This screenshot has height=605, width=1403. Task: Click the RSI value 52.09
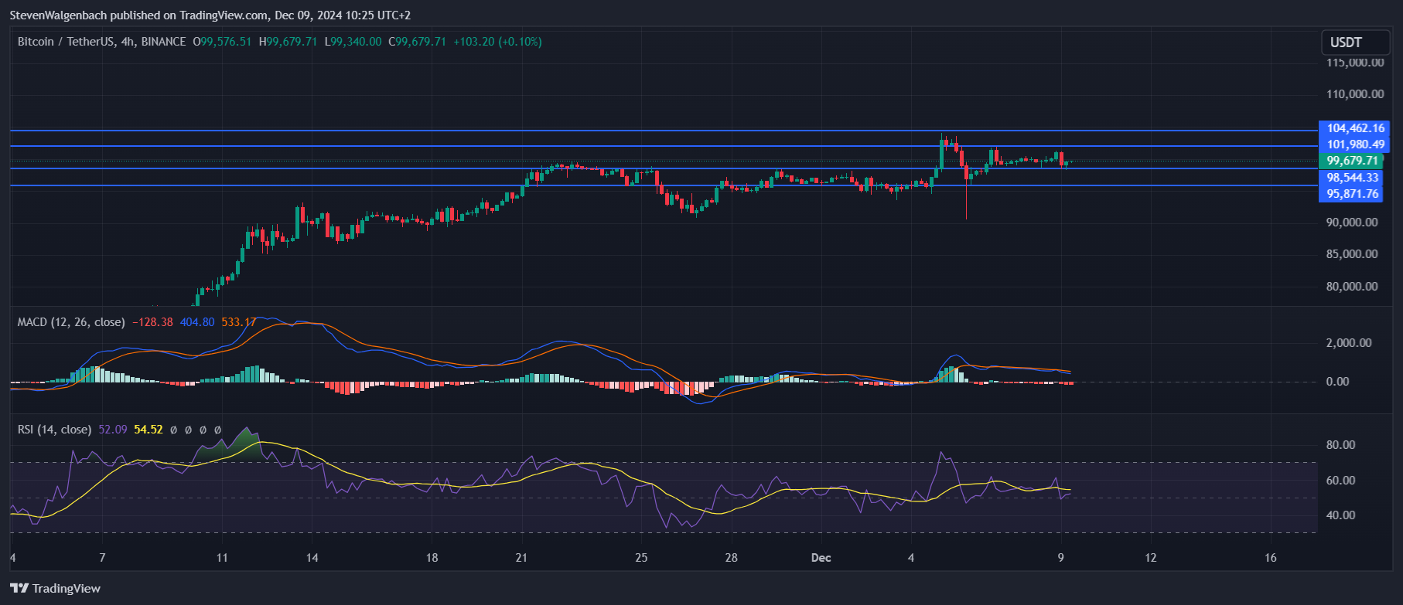[x=113, y=430]
